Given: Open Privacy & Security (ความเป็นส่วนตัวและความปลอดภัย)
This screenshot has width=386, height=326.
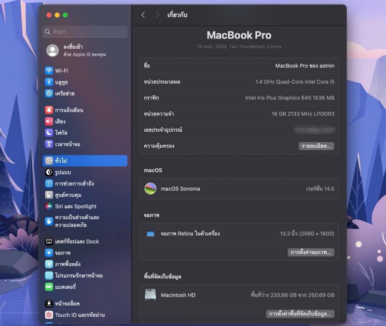Looking at the screenshot, I should [85, 221].
